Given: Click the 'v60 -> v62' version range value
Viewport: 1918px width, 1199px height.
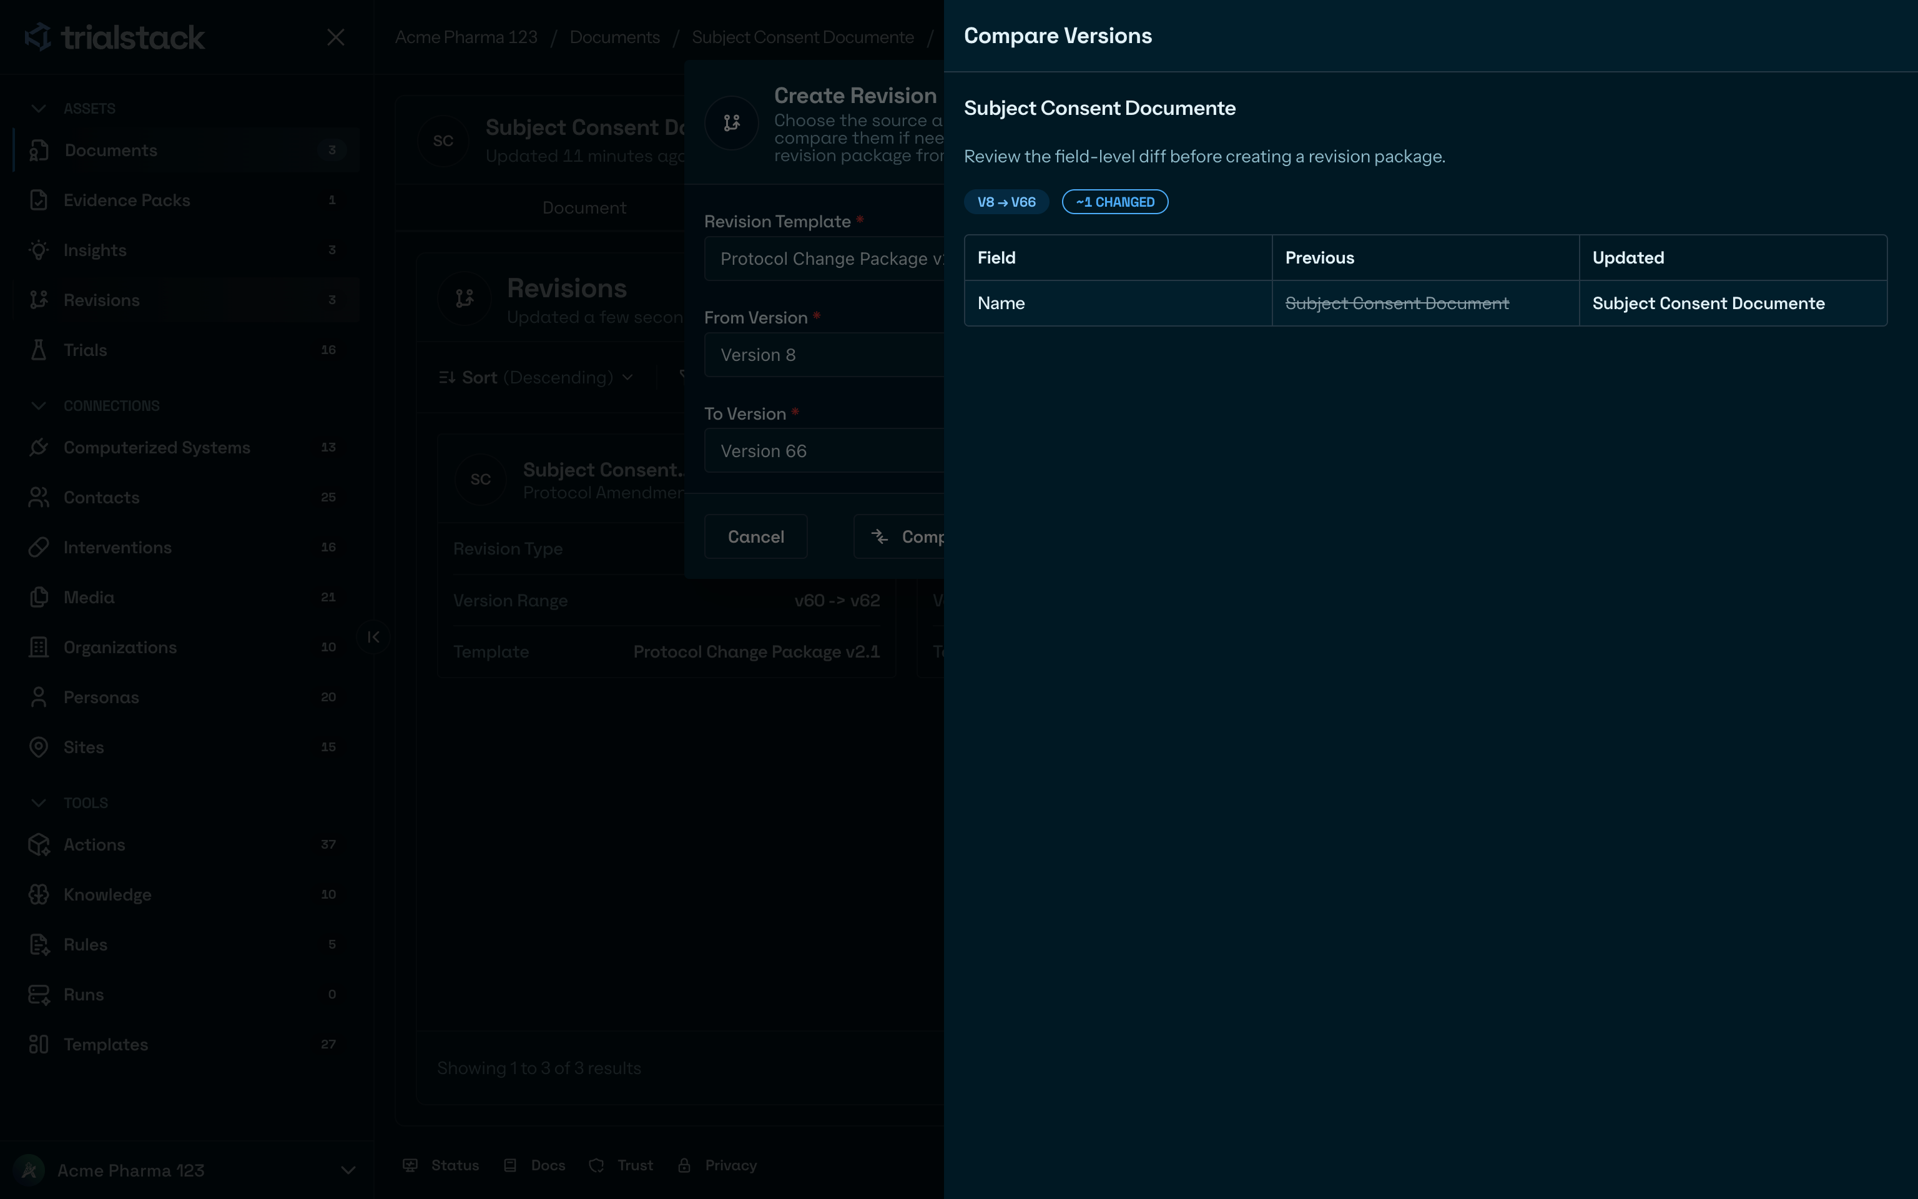Looking at the screenshot, I should [837, 600].
